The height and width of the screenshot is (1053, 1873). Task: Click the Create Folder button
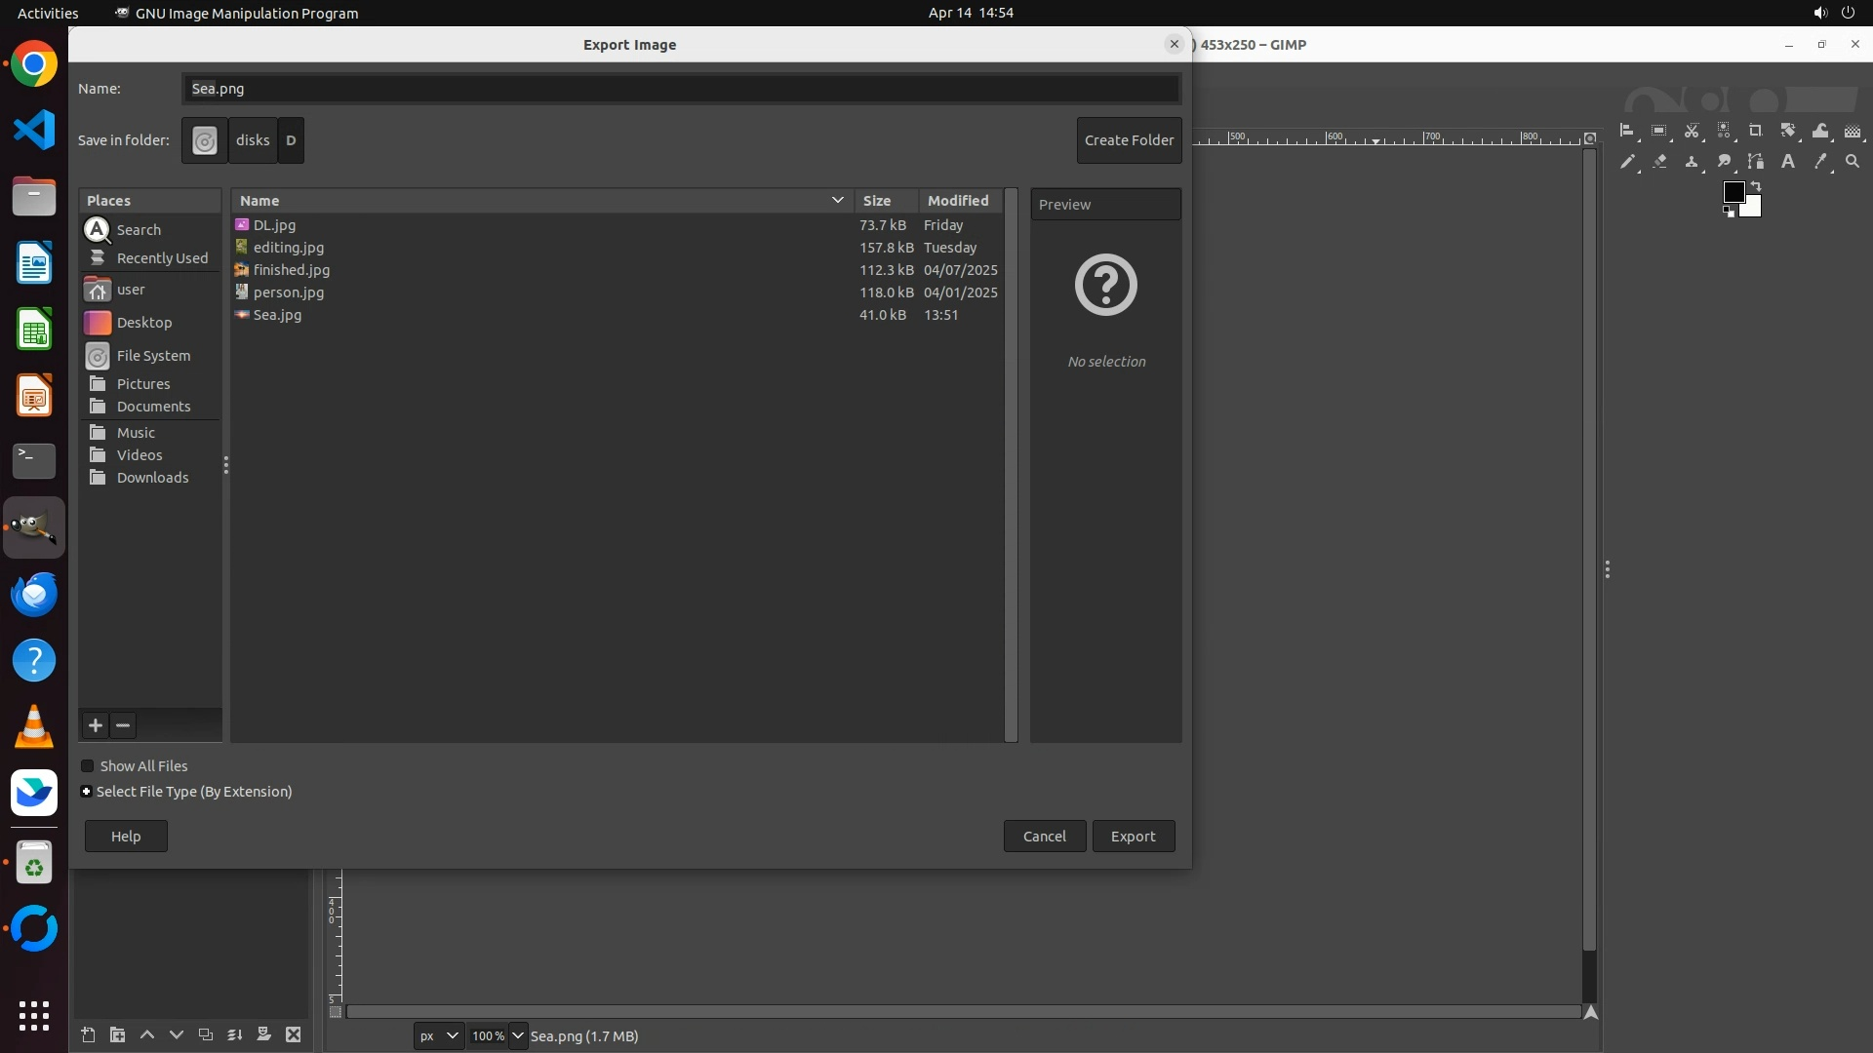point(1129,140)
